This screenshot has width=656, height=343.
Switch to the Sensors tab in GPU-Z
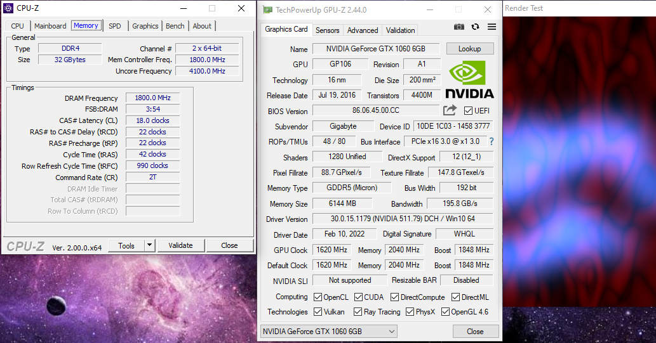(327, 30)
